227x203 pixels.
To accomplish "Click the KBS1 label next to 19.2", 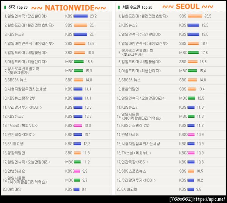I will 183,25.
